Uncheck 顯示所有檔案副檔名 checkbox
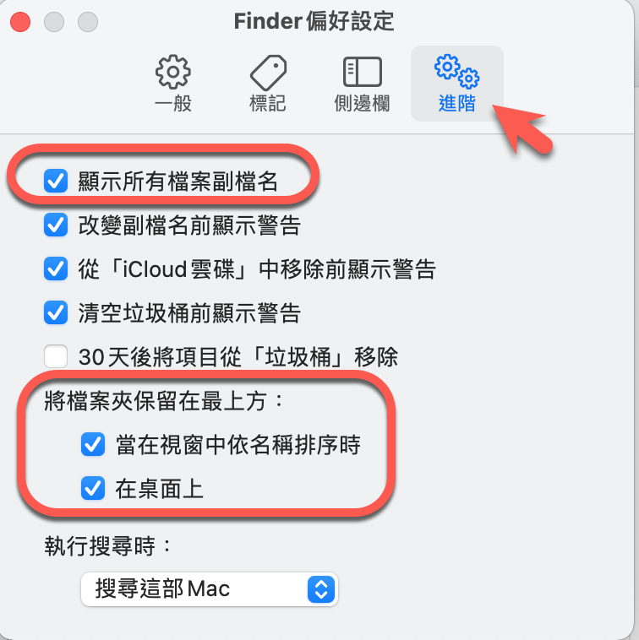The height and width of the screenshot is (640, 639). [56, 181]
